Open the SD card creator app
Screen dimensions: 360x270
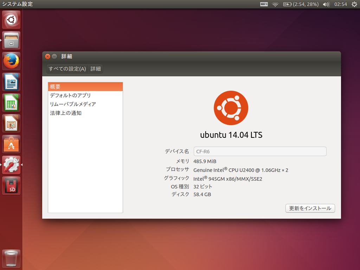coord(11,186)
